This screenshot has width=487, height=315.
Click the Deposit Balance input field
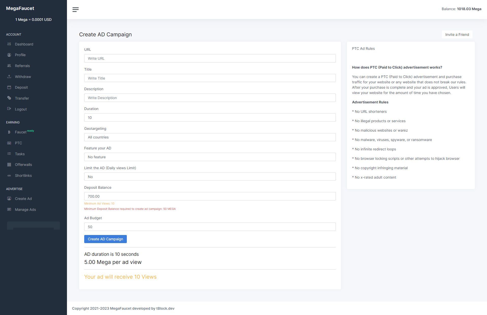(210, 196)
